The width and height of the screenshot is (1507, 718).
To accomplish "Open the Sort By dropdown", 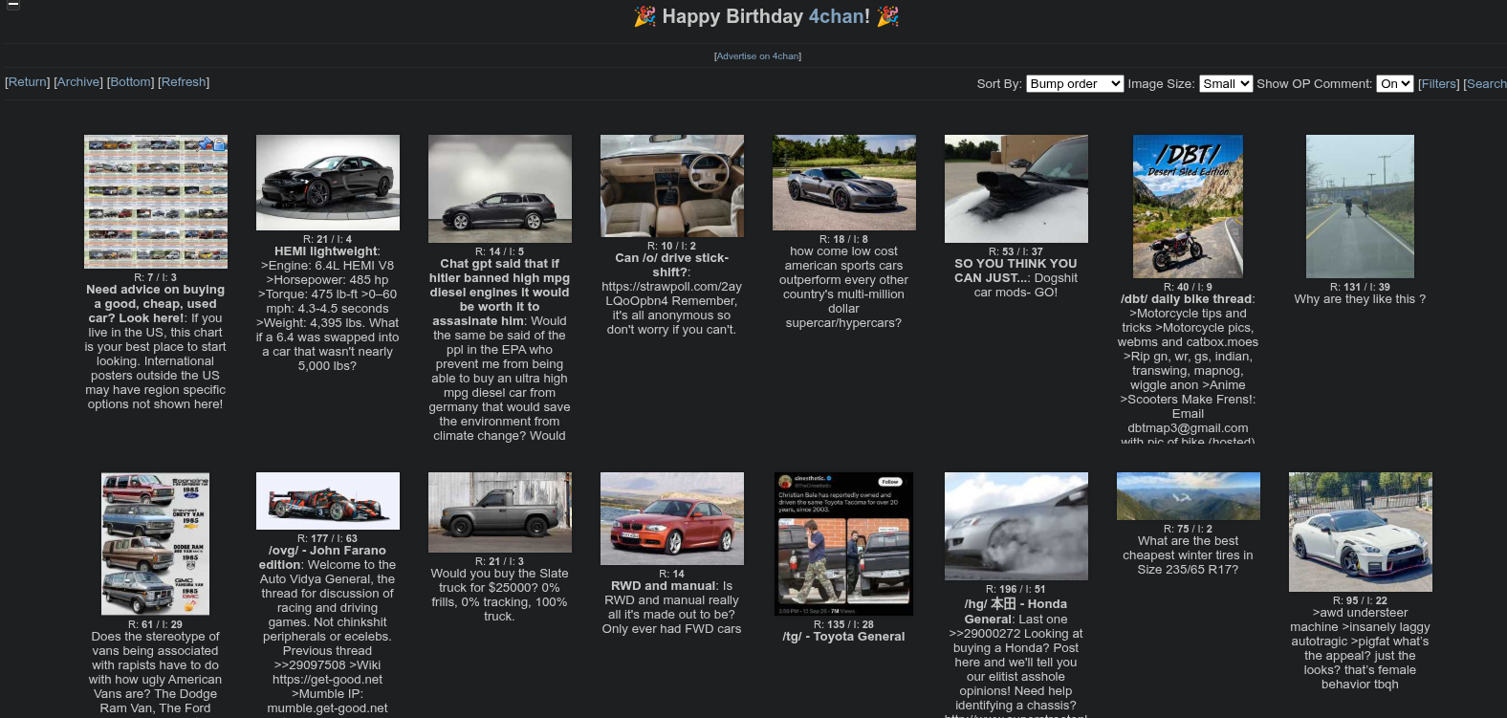I will click(x=1075, y=84).
